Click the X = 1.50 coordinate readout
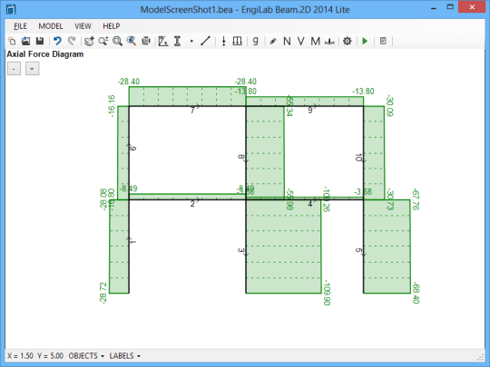Viewport: 490px width, 367px height. (x=20, y=356)
